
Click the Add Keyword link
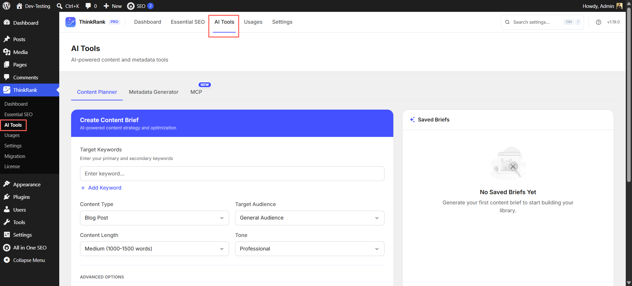point(101,188)
